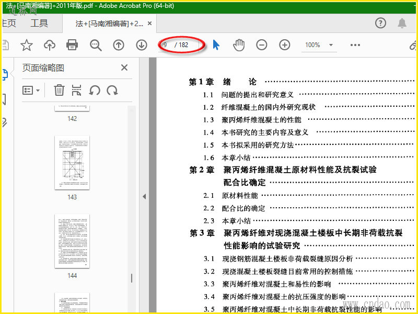Close the PDF document tab
The width and height of the screenshot is (418, 314).
tap(150, 24)
